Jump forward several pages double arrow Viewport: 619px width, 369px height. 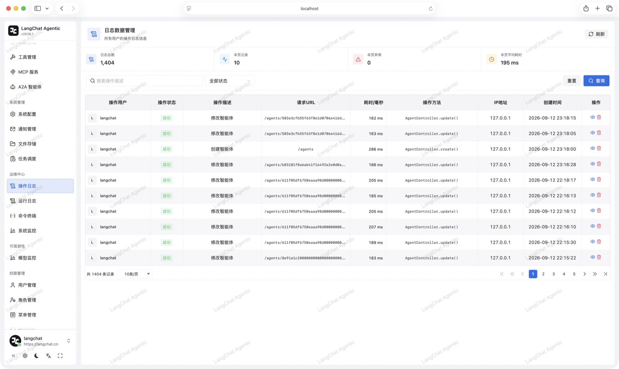click(595, 274)
